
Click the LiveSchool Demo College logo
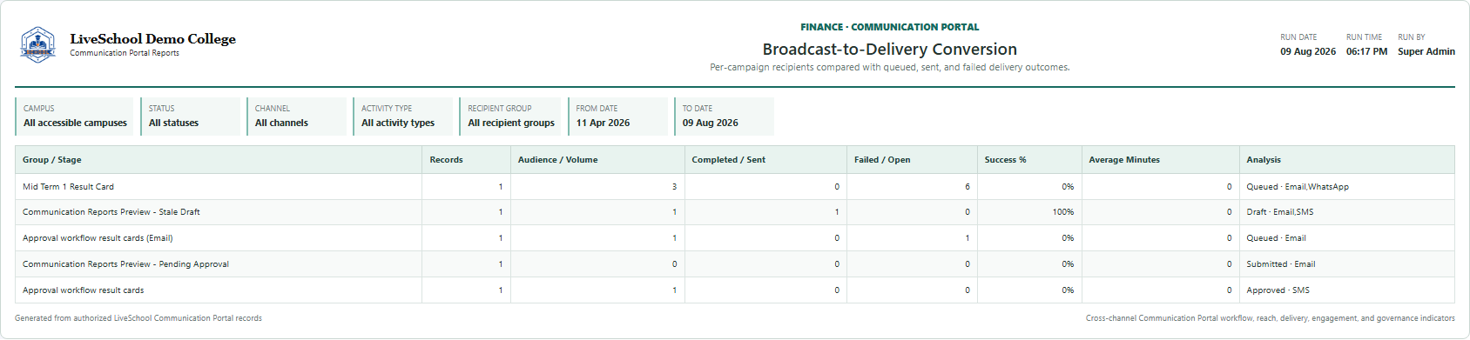pos(37,44)
